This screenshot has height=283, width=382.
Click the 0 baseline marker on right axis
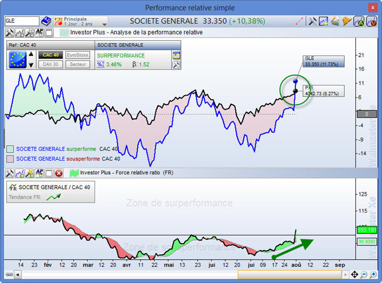point(367,114)
